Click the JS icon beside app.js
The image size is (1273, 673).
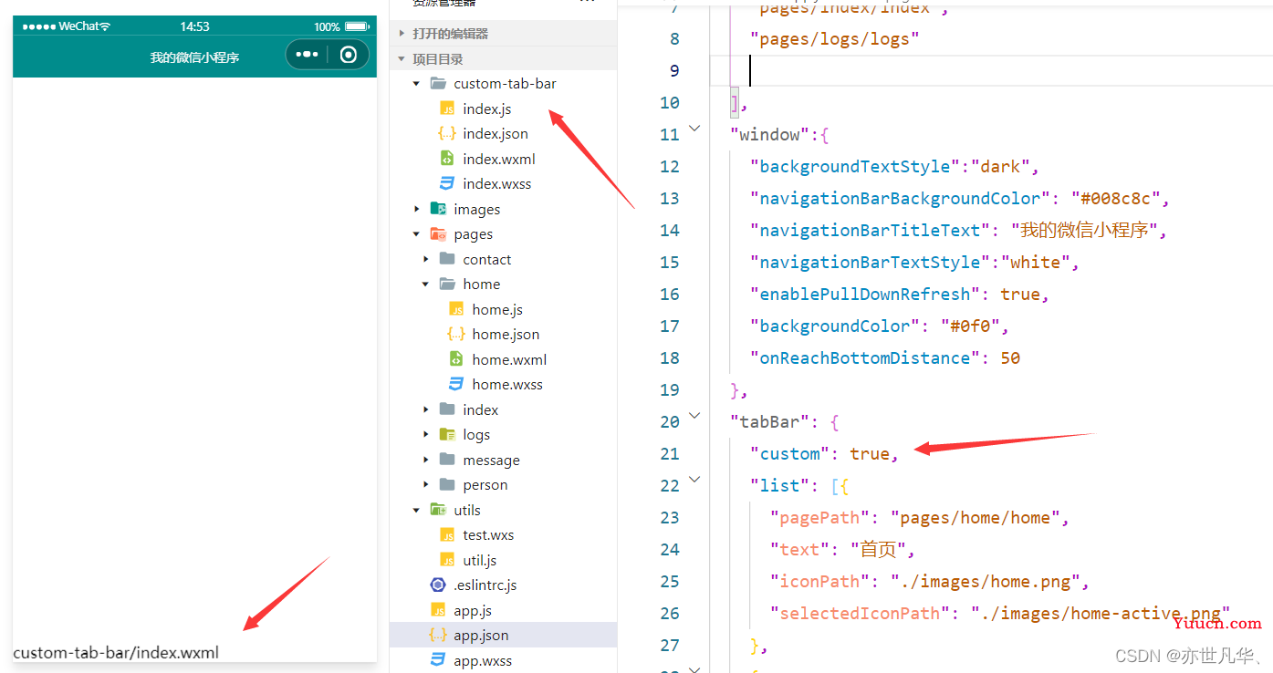(438, 610)
